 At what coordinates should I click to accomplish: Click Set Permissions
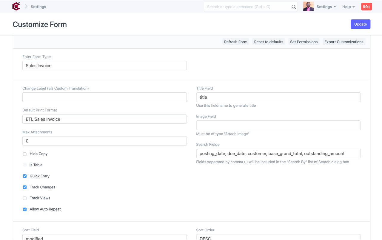click(304, 42)
